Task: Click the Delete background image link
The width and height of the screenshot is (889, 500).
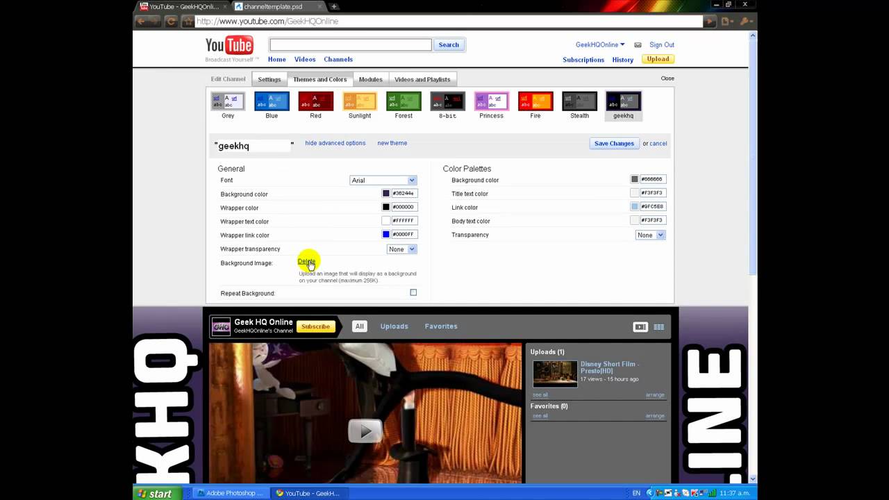Action: pyautogui.click(x=306, y=262)
